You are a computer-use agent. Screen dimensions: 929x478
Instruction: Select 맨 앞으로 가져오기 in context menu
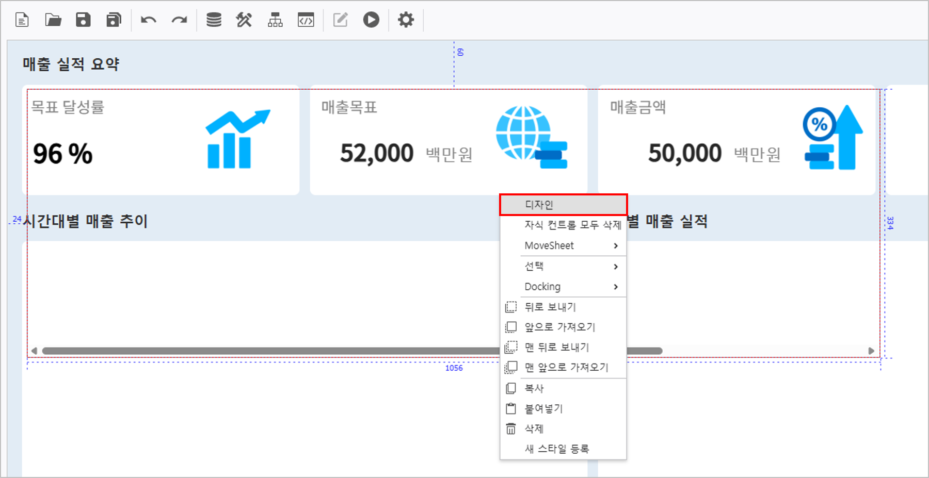click(566, 367)
